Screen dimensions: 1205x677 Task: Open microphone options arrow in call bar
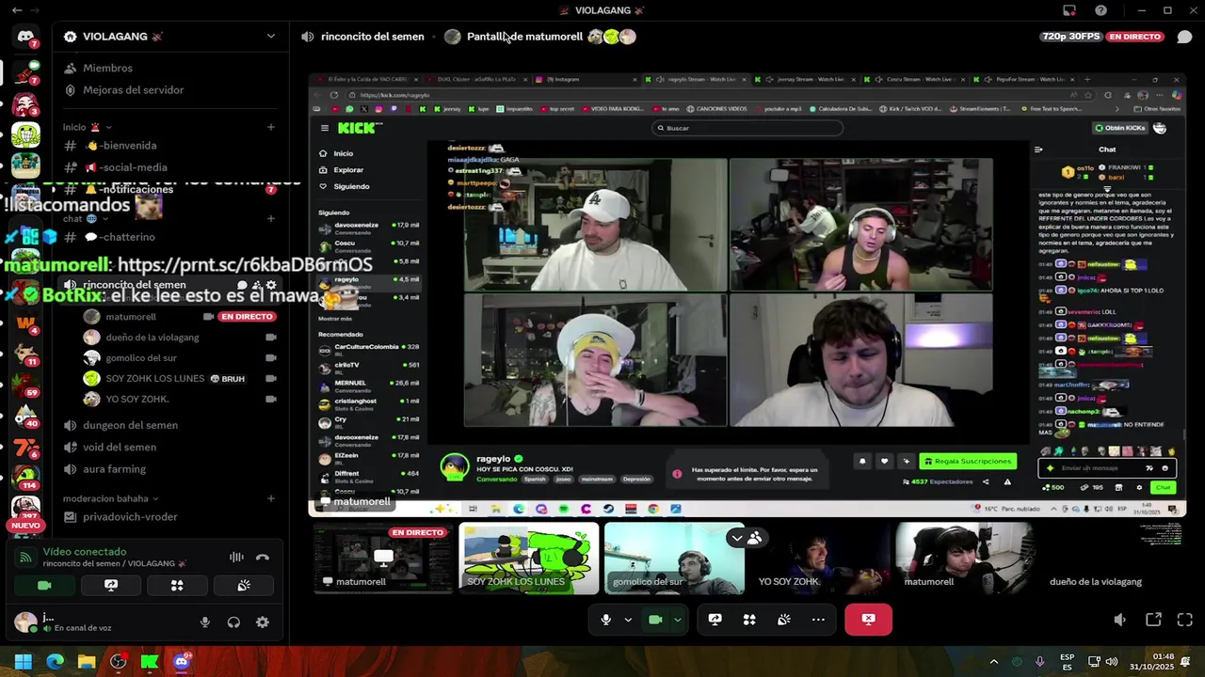tap(628, 620)
